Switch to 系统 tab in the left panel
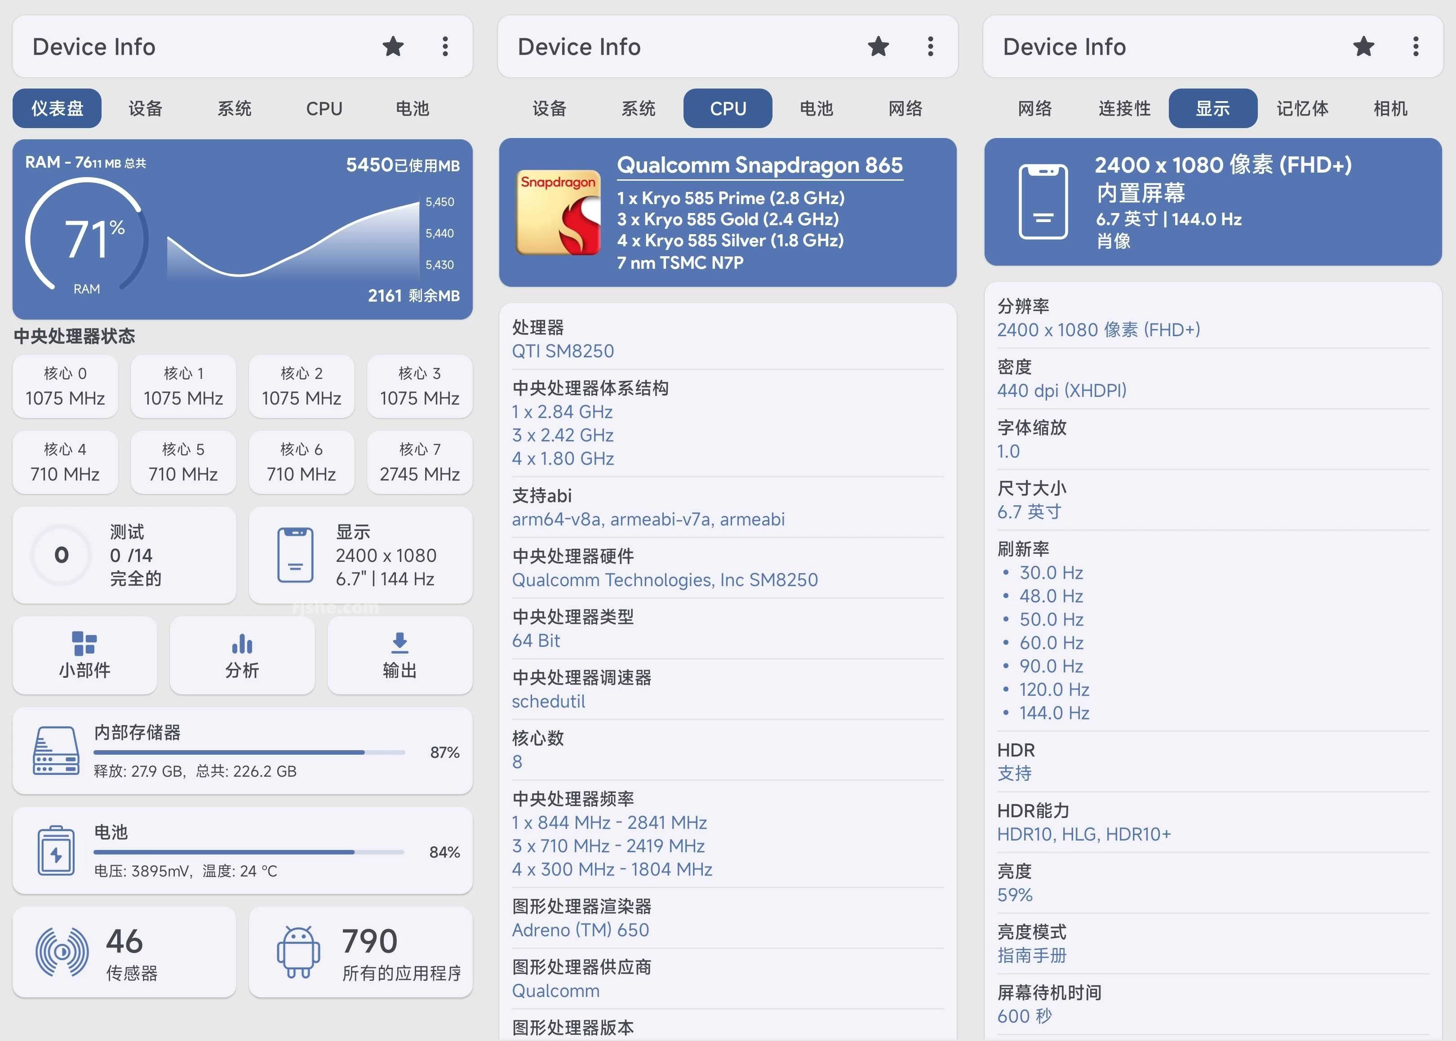Image resolution: width=1456 pixels, height=1041 pixels. 235,108
